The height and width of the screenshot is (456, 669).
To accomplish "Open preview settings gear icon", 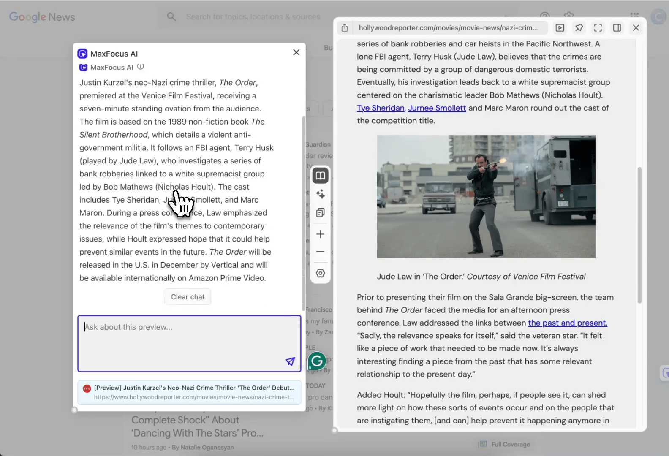I will [320, 273].
